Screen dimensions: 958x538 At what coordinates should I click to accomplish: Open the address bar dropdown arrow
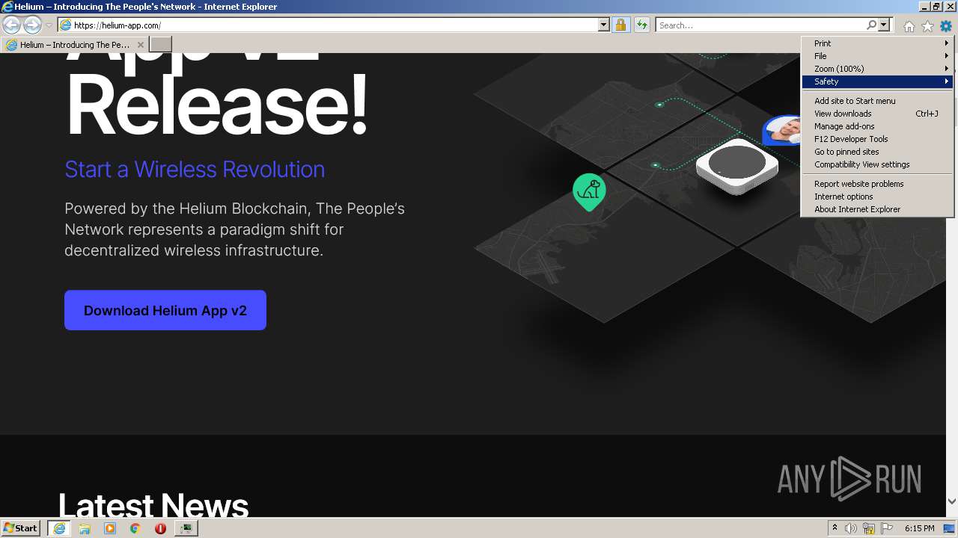[x=604, y=25]
